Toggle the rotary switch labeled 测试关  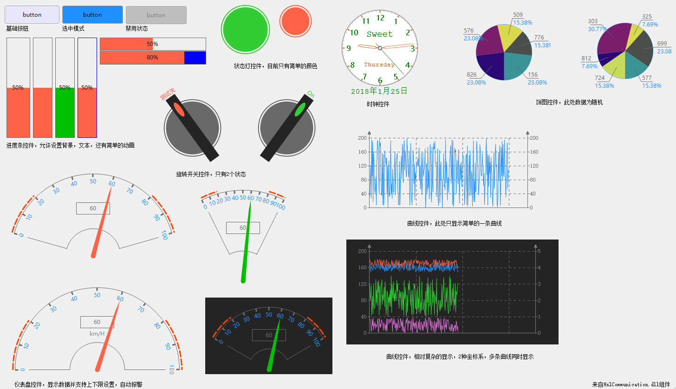click(192, 128)
